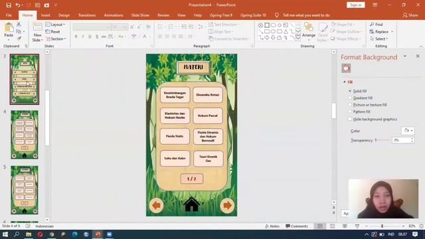Open the fill Color dropdown
The width and height of the screenshot is (425, 239).
coord(408,131)
